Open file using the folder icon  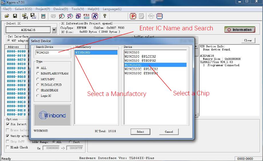coord(7,16)
